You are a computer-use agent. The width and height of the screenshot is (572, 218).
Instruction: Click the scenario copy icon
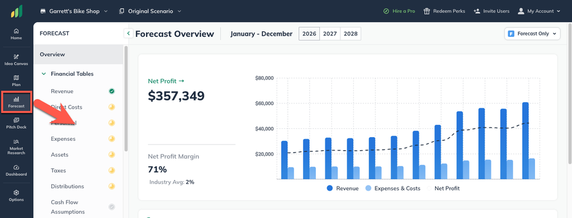[122, 11]
